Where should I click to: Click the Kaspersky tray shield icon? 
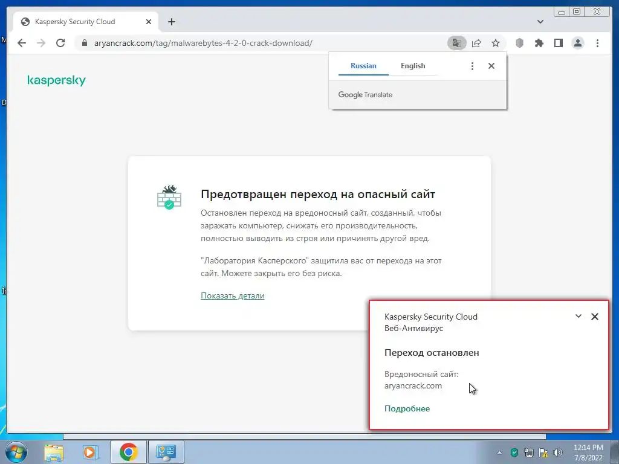[x=514, y=452]
